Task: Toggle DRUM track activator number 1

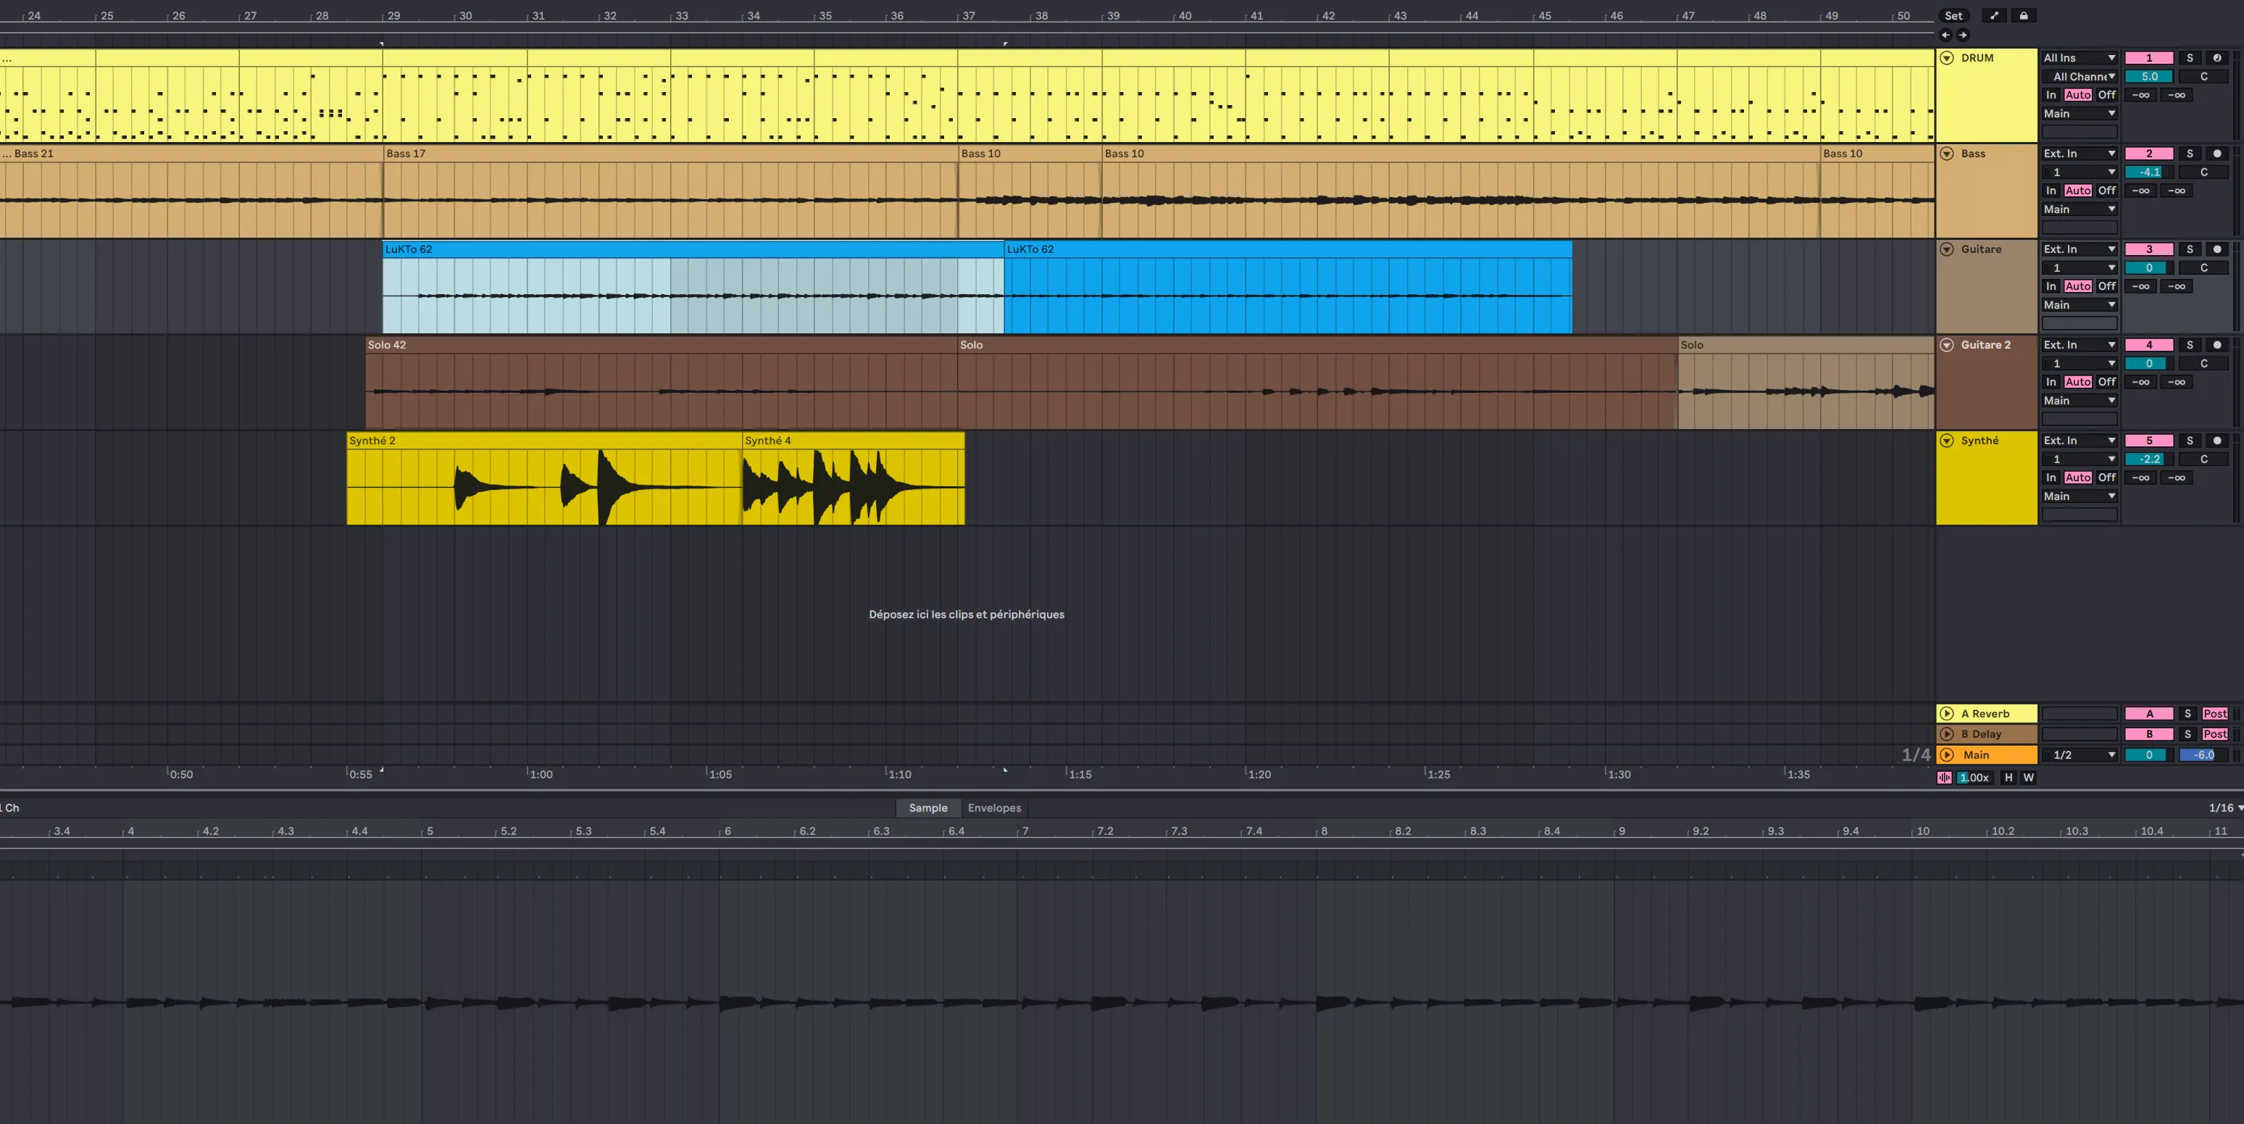Action: 2149,57
